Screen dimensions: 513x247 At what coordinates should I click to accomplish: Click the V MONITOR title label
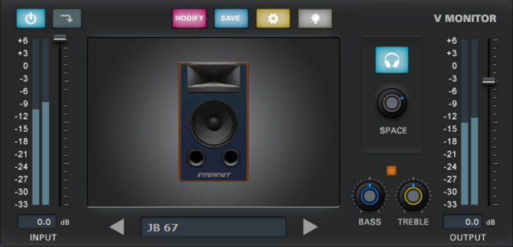465,18
